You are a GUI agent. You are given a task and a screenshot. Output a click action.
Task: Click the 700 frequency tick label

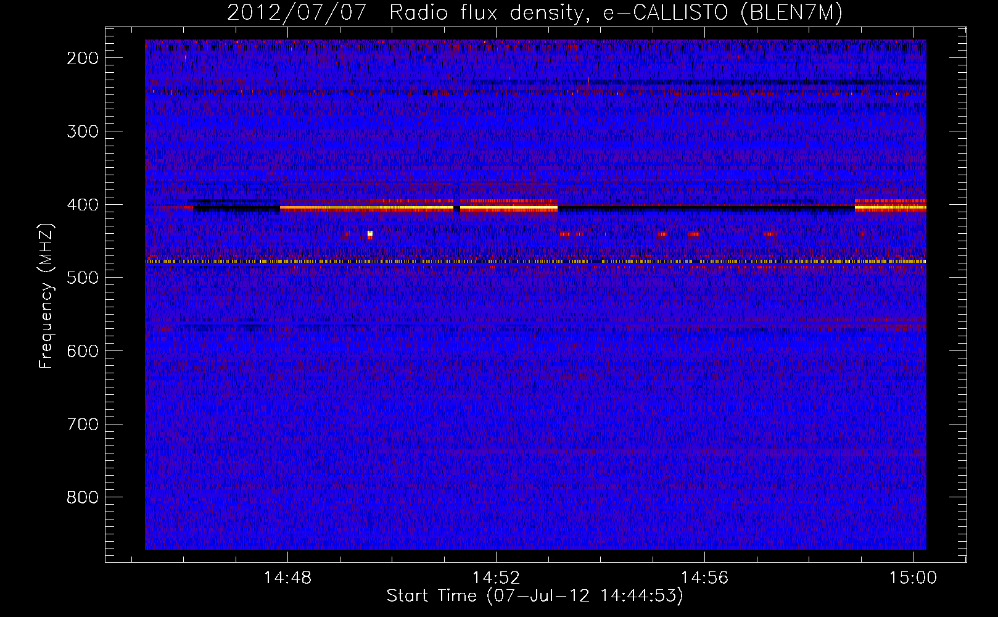pyautogui.click(x=82, y=424)
